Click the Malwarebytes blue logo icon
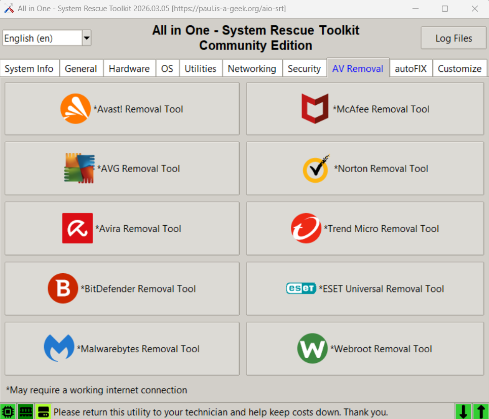The width and height of the screenshot is (489, 419). click(59, 348)
